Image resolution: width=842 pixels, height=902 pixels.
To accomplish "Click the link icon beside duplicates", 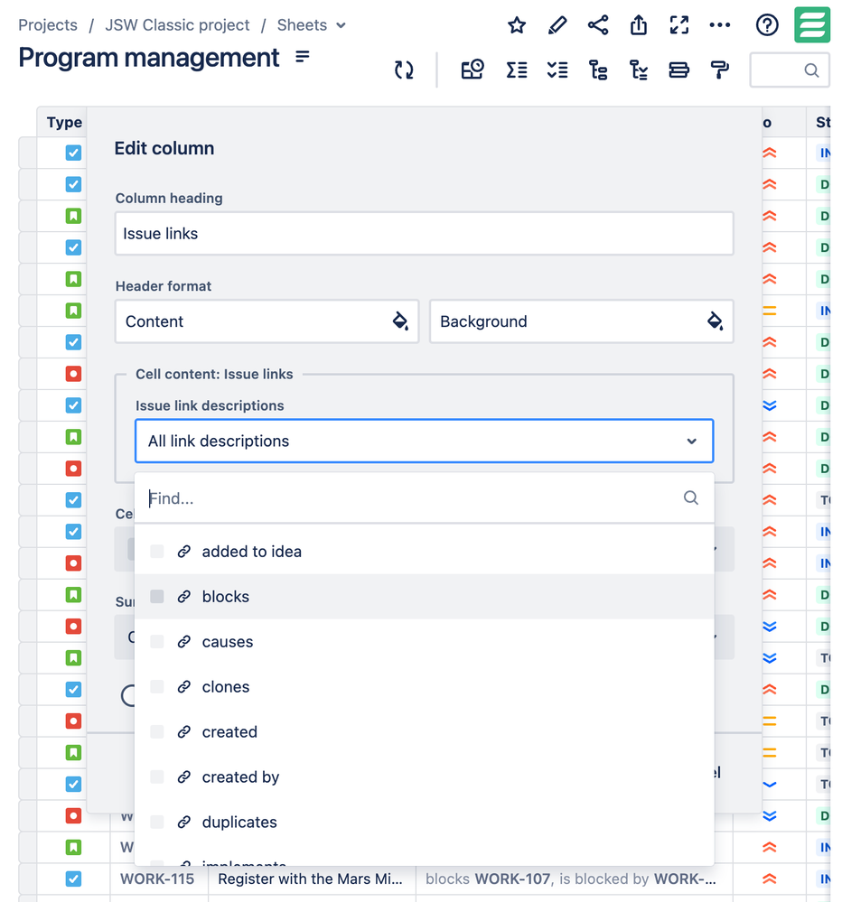I will [x=183, y=822].
